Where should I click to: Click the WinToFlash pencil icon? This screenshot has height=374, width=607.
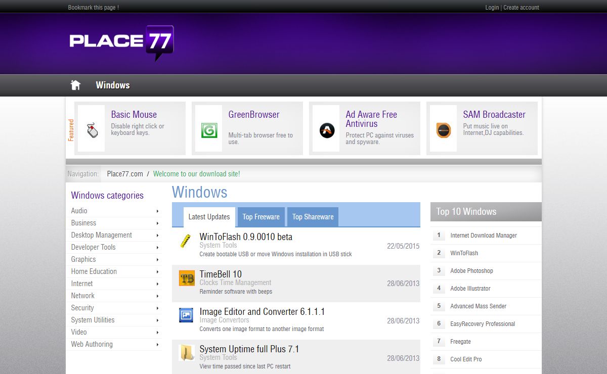[x=186, y=241]
